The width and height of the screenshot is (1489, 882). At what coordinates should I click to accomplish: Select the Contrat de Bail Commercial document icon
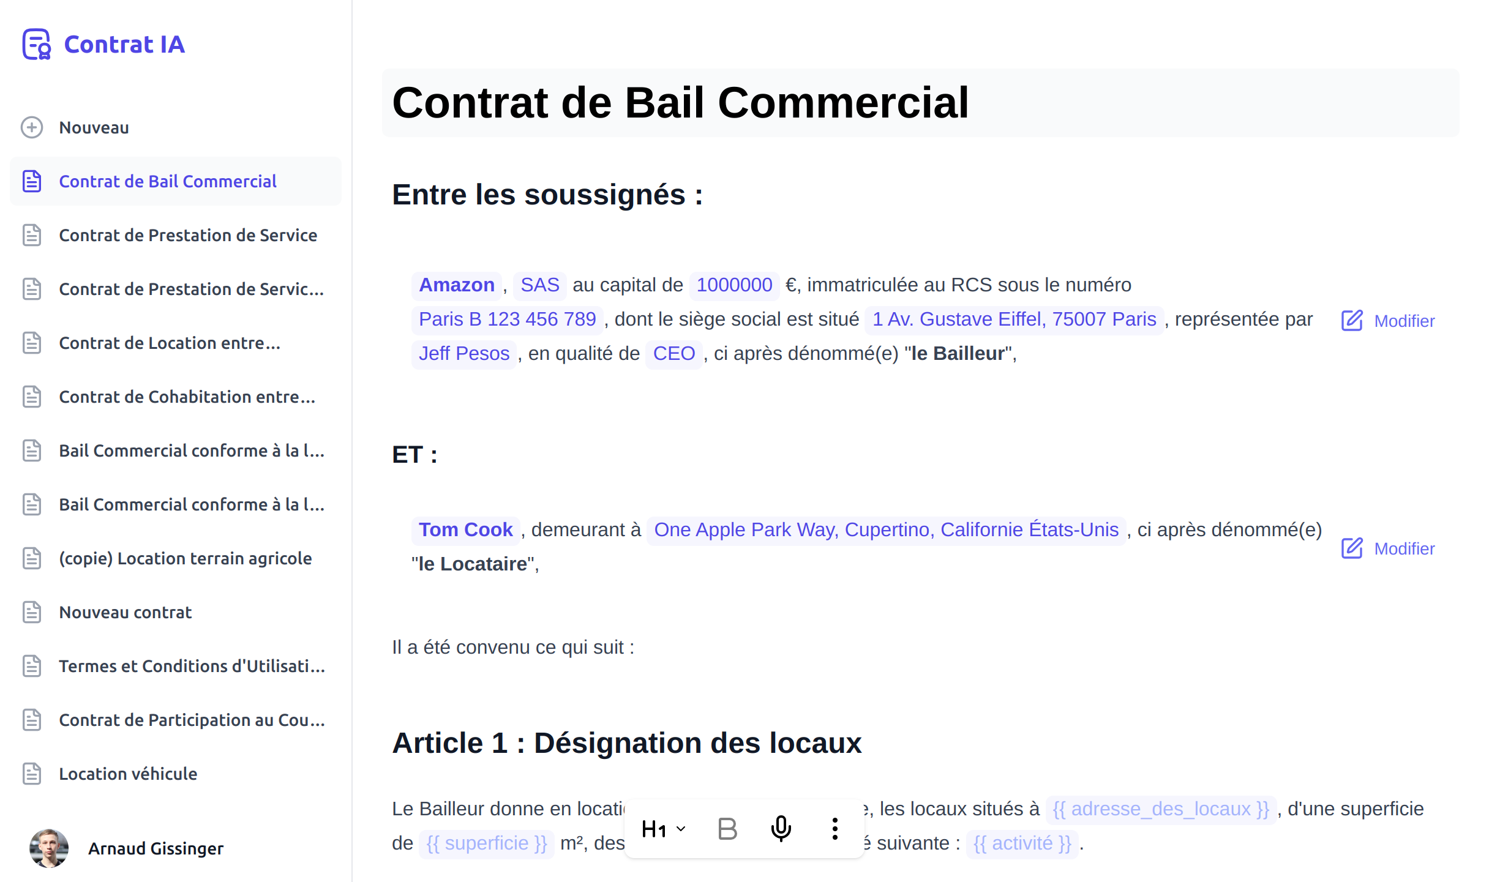click(32, 181)
